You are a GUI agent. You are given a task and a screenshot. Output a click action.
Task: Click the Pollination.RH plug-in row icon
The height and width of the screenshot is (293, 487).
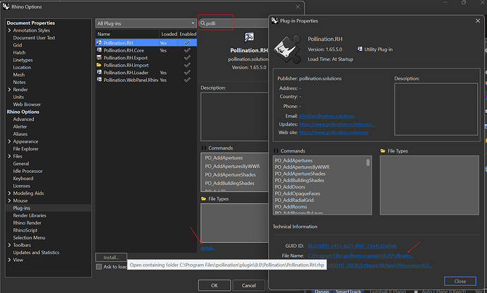(x=99, y=42)
